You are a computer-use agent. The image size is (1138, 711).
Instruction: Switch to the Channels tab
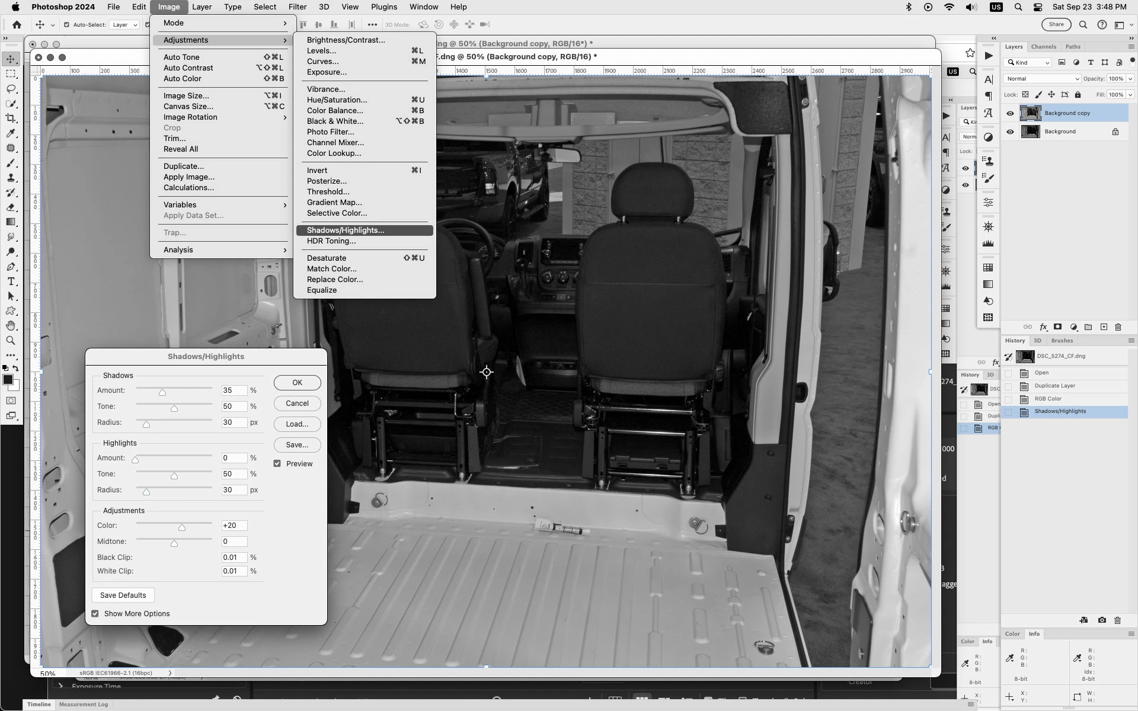coord(1043,47)
